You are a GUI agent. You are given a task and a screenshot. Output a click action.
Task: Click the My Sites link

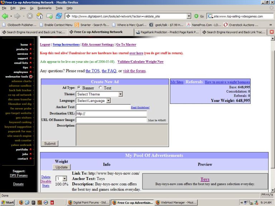coord(177,82)
